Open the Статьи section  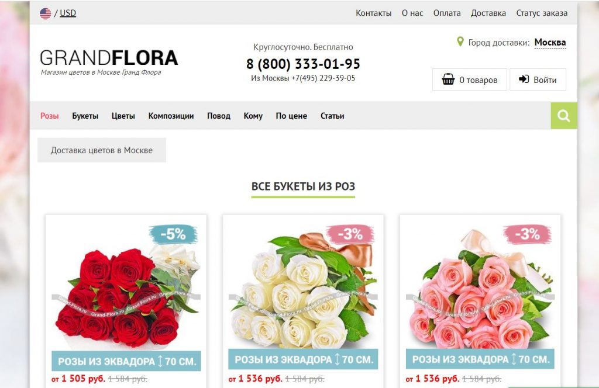332,116
